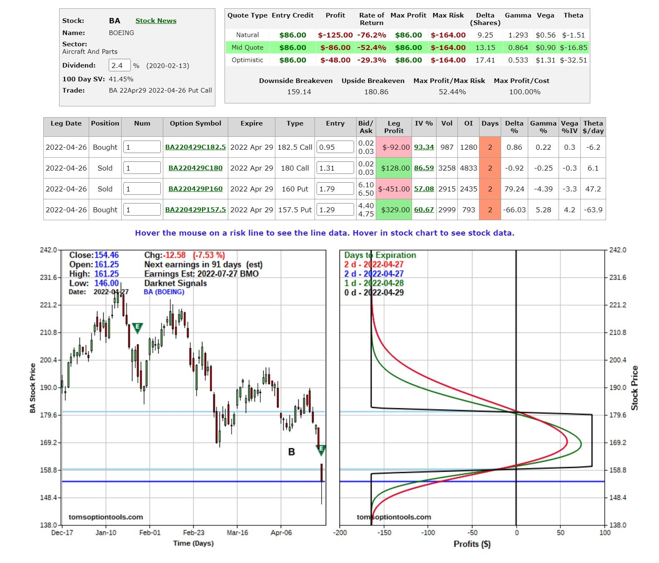Screen dimensions: 659x563
Task: Open the Stock News link
Action: (x=156, y=20)
